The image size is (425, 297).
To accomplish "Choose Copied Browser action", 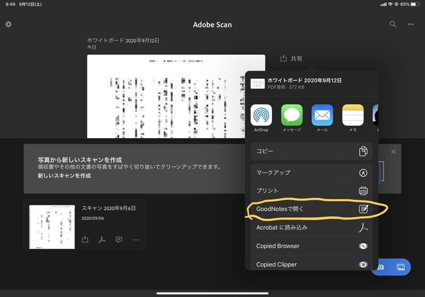I will point(311,246).
